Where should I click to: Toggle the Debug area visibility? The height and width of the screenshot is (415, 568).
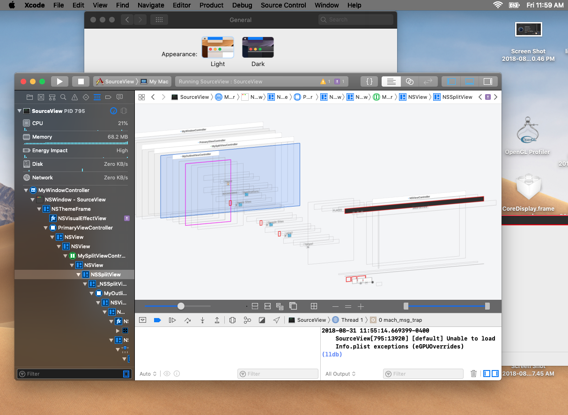pyautogui.click(x=470, y=81)
